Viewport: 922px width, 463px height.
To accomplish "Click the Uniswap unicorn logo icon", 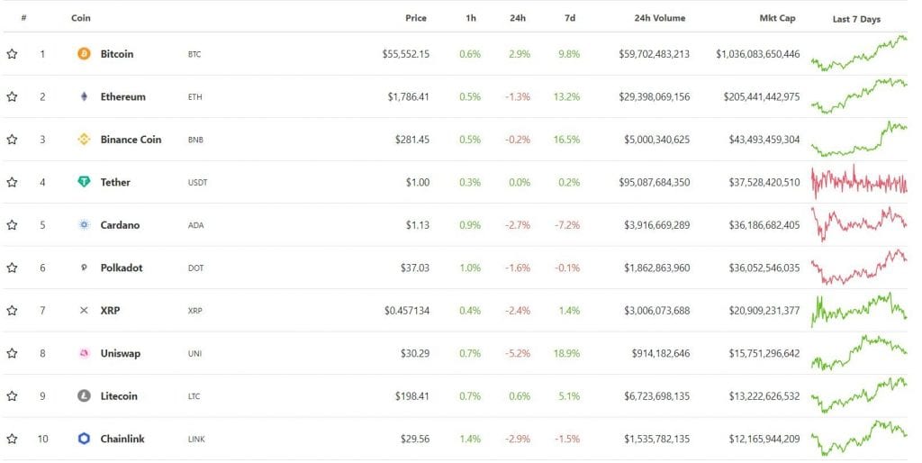I will [84, 353].
